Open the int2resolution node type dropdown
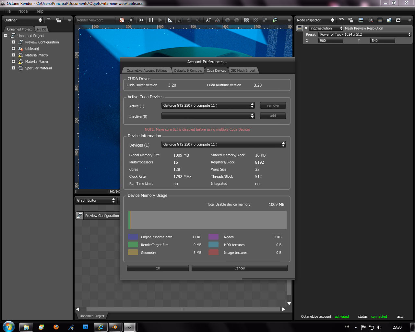This screenshot has height=332, width=415. pos(326,28)
